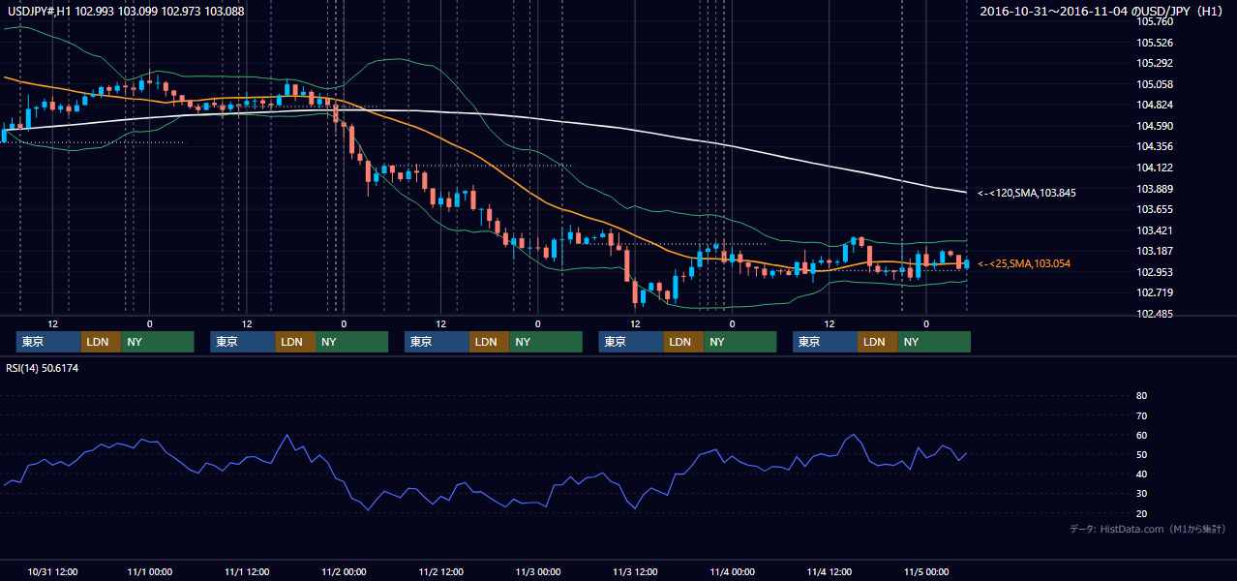Viewport: 1237px width, 581px height.
Task: Select the orange 25 SMA label 103.054
Action: pos(1024,263)
